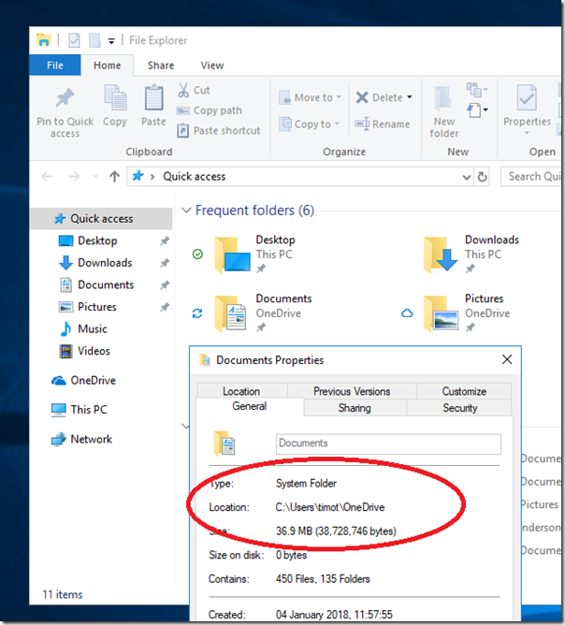Open the recent locations dropdown
565x625 pixels.
tap(95, 176)
